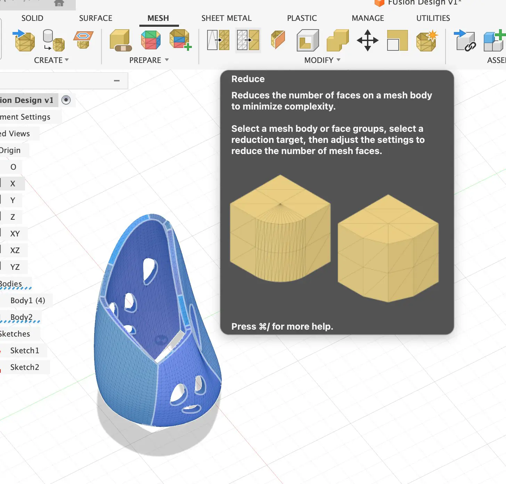Switch to the SHEET METAL tab
This screenshot has height=484, width=506.
point(226,18)
